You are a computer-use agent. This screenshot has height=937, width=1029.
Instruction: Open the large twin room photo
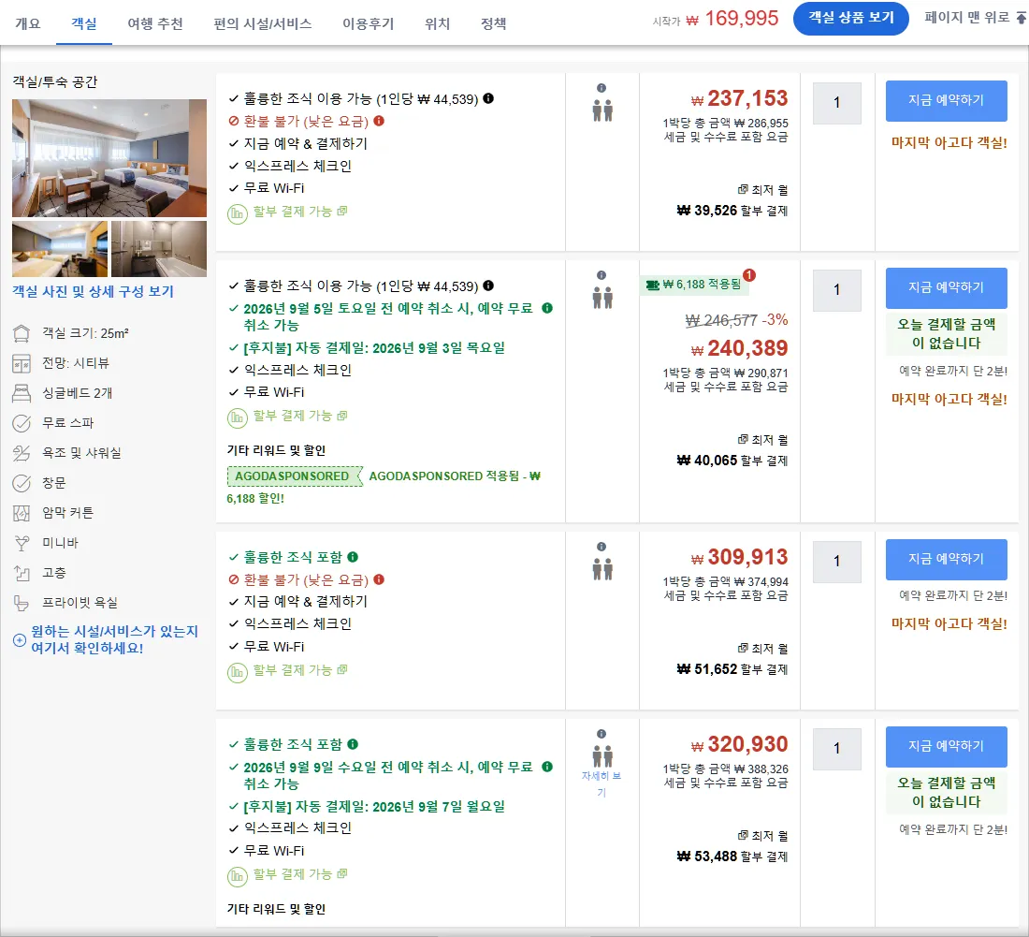[x=109, y=158]
